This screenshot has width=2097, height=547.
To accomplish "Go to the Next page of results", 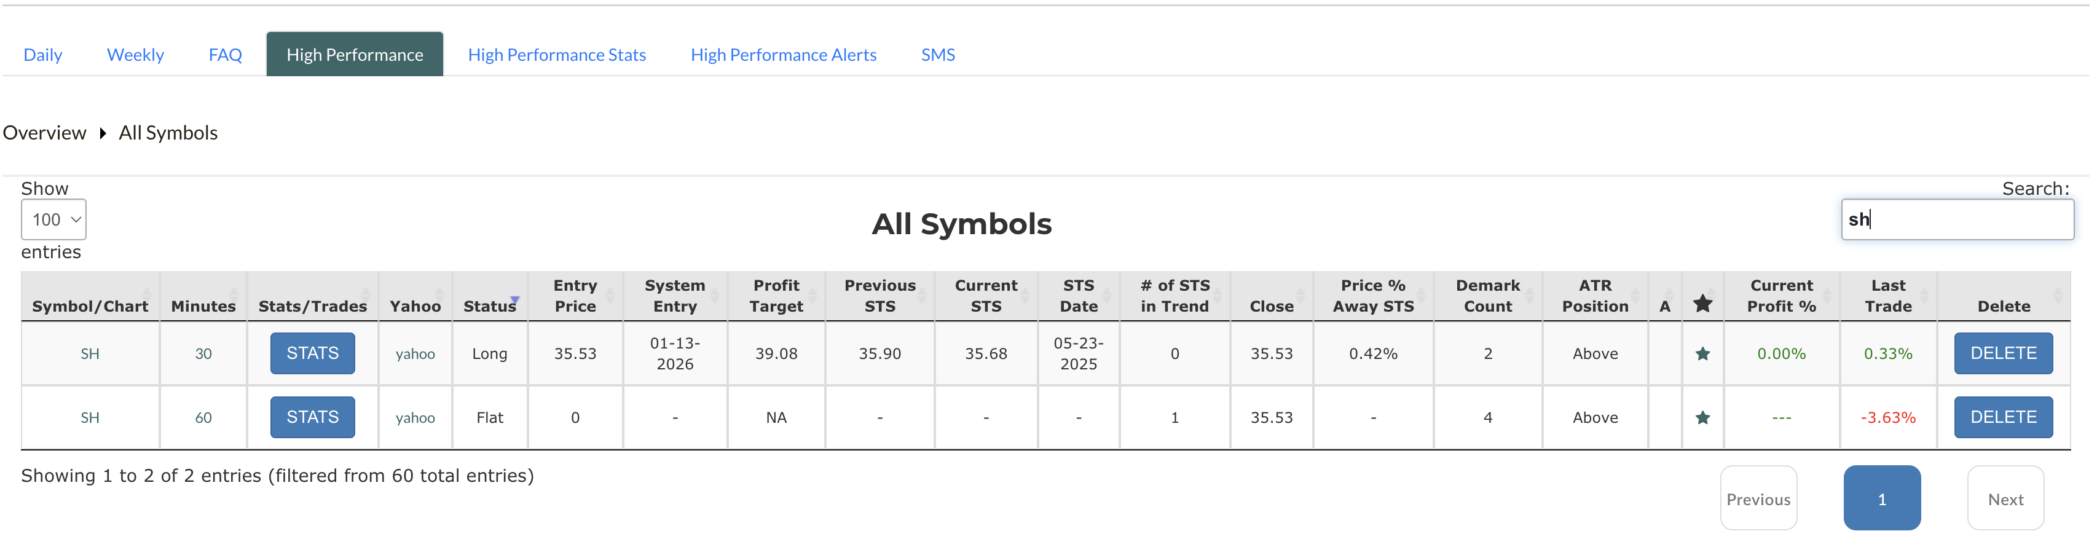I will pyautogui.click(x=2005, y=499).
